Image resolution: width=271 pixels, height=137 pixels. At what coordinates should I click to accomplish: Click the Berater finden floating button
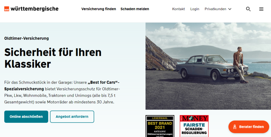[x=249, y=127]
